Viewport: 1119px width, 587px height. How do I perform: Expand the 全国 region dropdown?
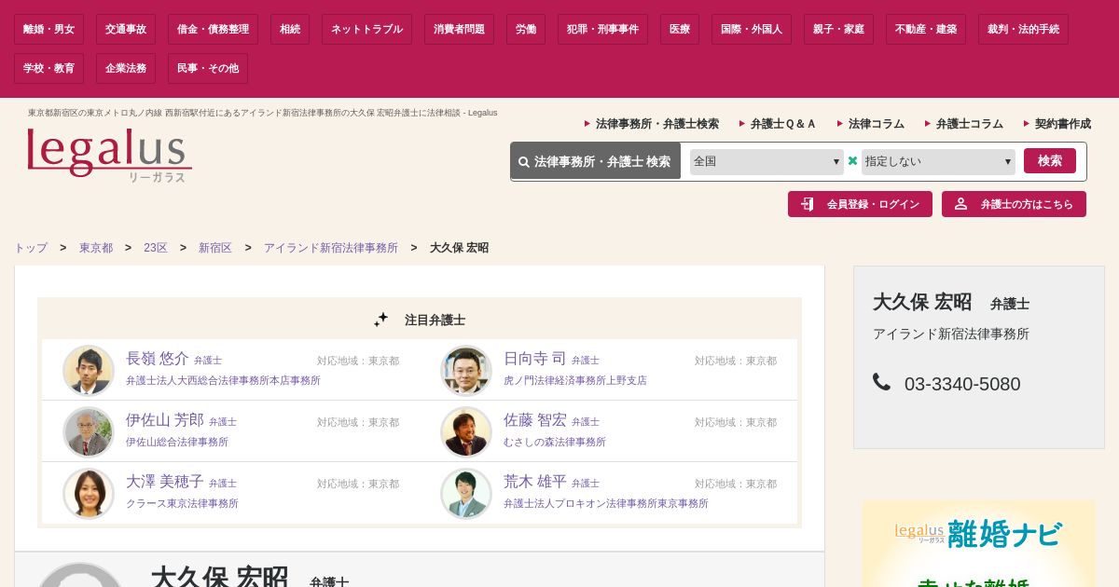767,161
